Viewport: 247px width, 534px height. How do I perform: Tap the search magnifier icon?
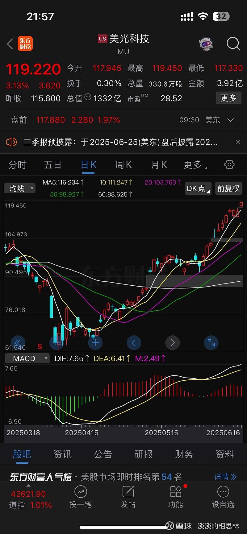pyautogui.click(x=233, y=43)
